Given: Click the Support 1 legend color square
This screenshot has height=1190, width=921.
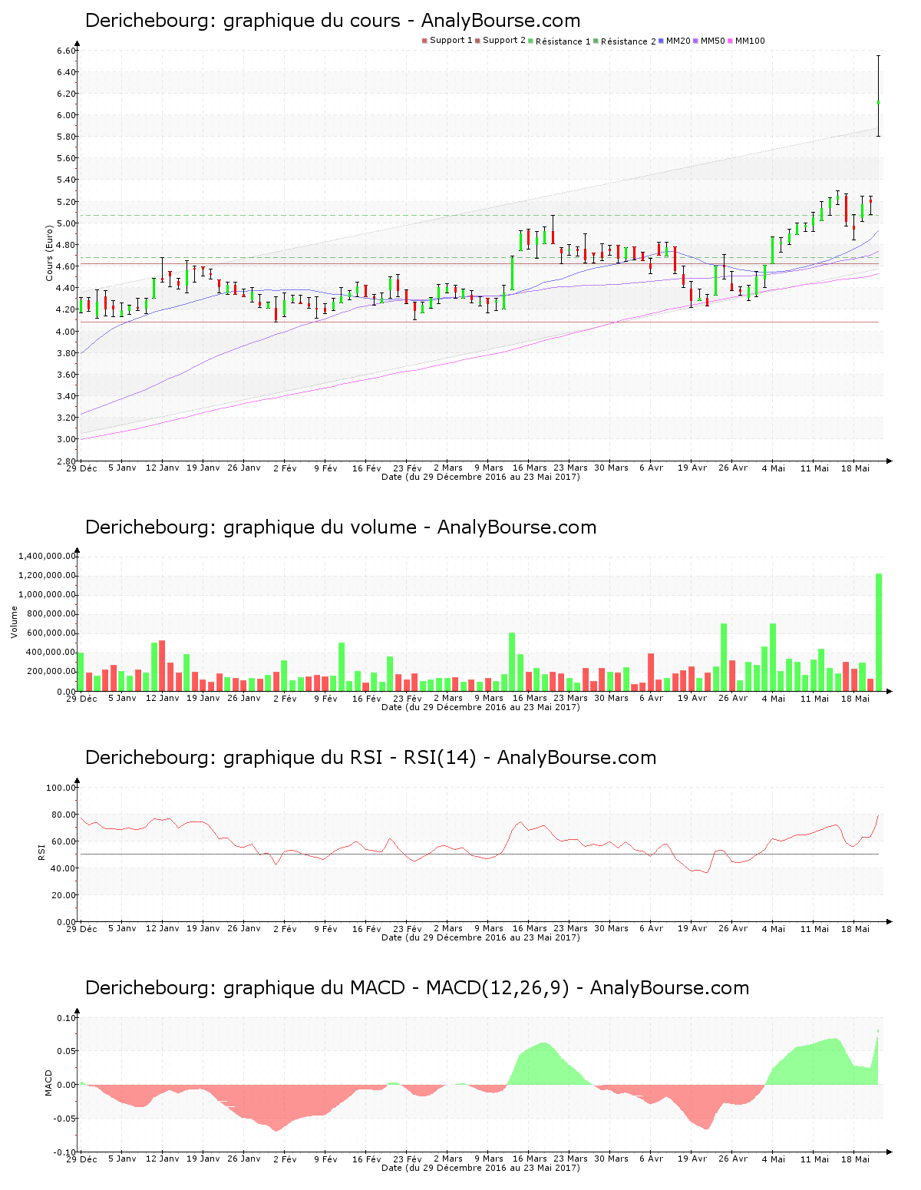Looking at the screenshot, I should tap(424, 41).
